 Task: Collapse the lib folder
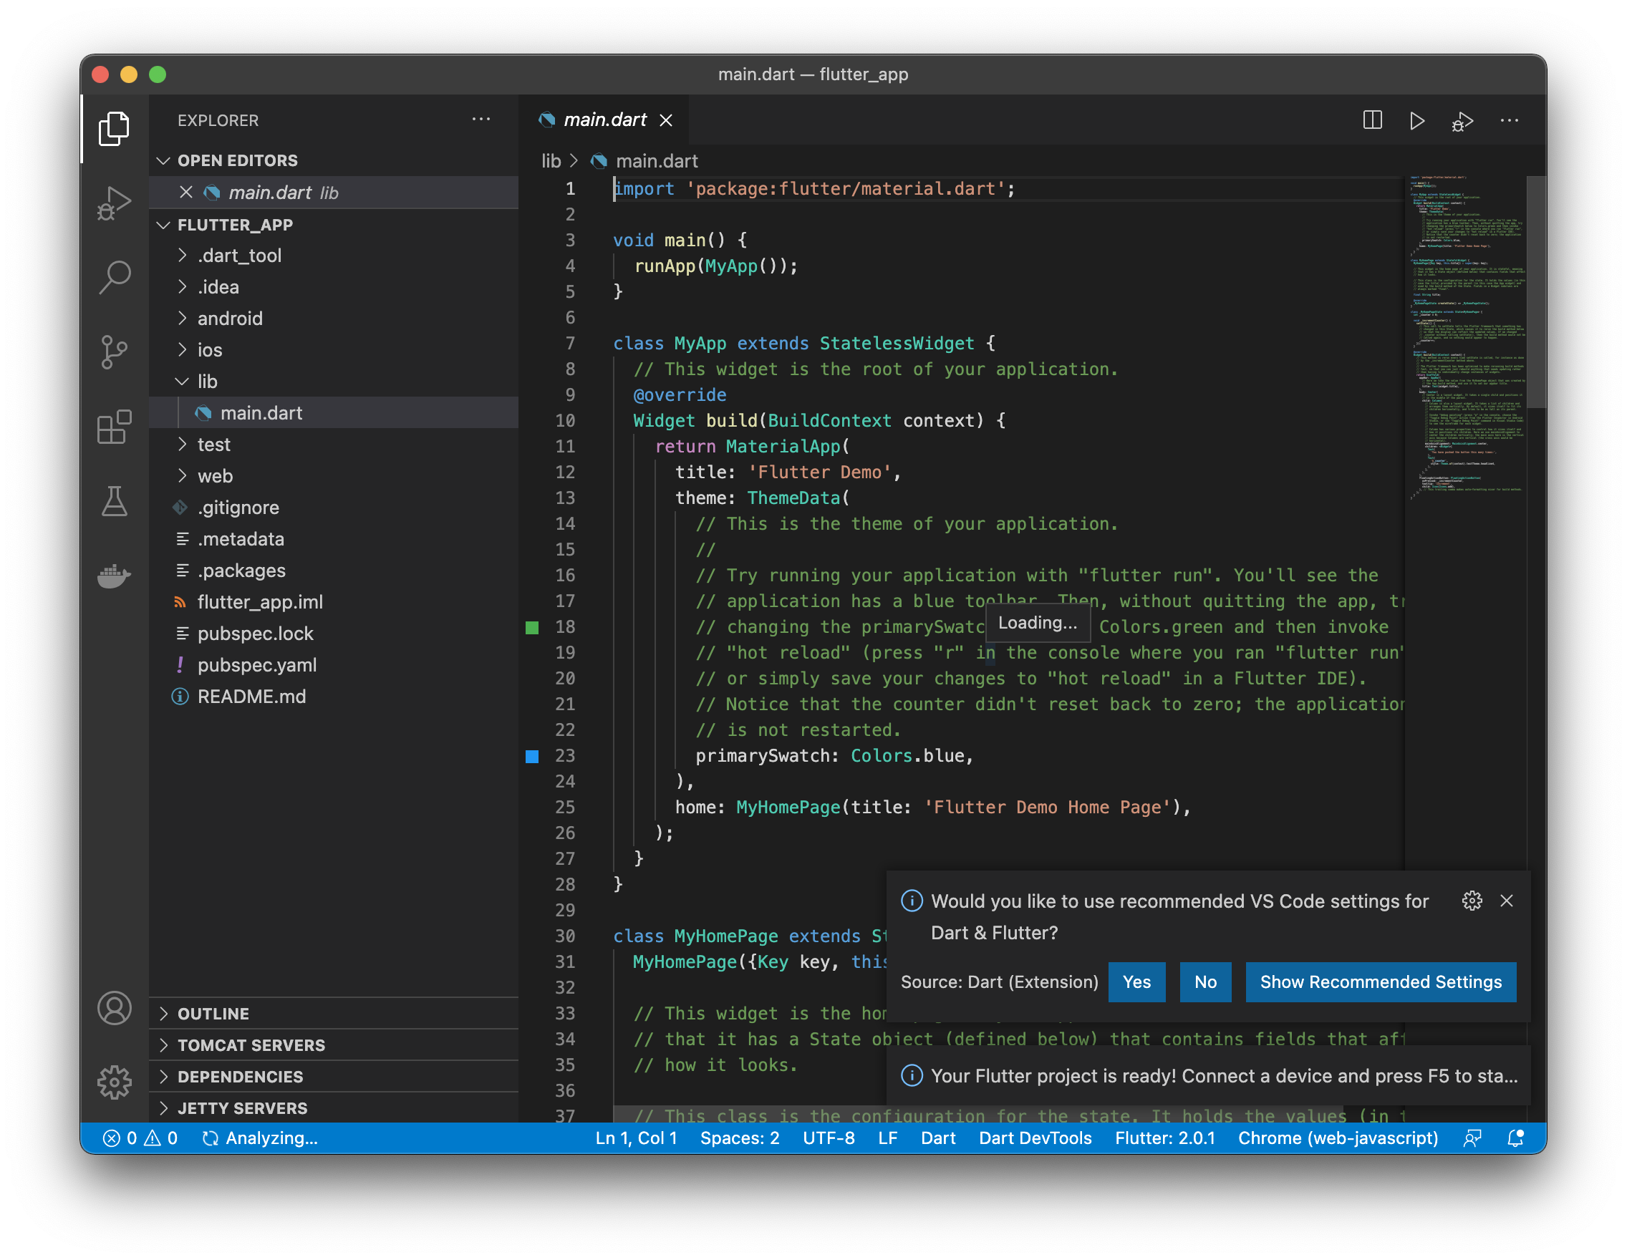[x=334, y=382]
